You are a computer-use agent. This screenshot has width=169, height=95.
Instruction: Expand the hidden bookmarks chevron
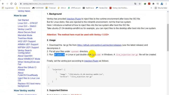point(151,8)
